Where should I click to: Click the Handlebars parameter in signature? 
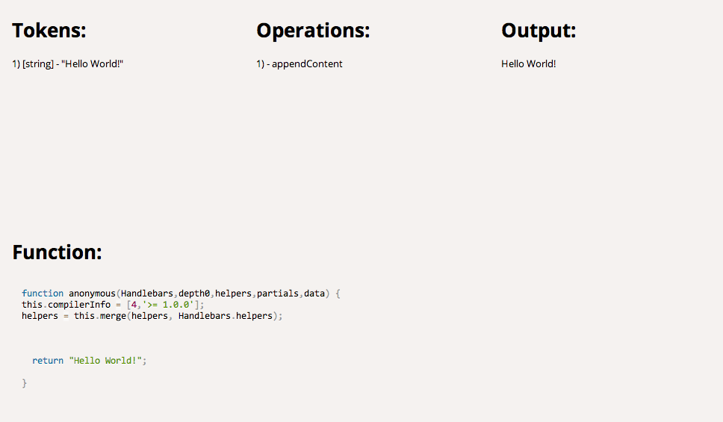click(146, 294)
